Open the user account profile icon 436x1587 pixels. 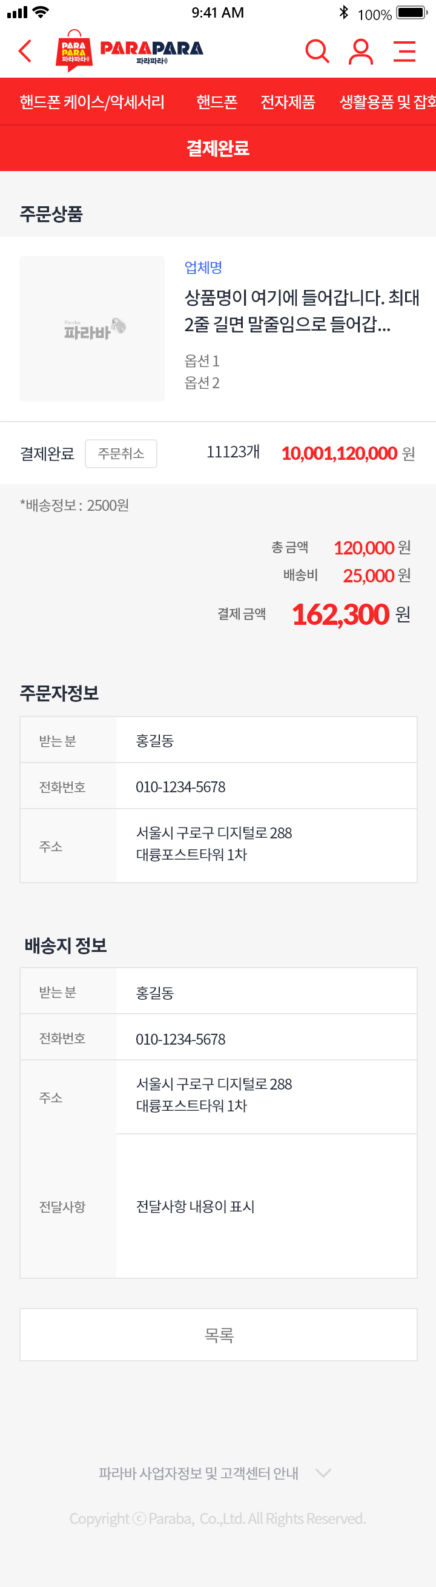coord(361,51)
